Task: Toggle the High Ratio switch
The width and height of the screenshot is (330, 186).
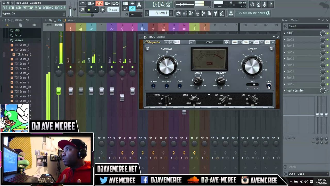Action: pyautogui.click(x=167, y=86)
